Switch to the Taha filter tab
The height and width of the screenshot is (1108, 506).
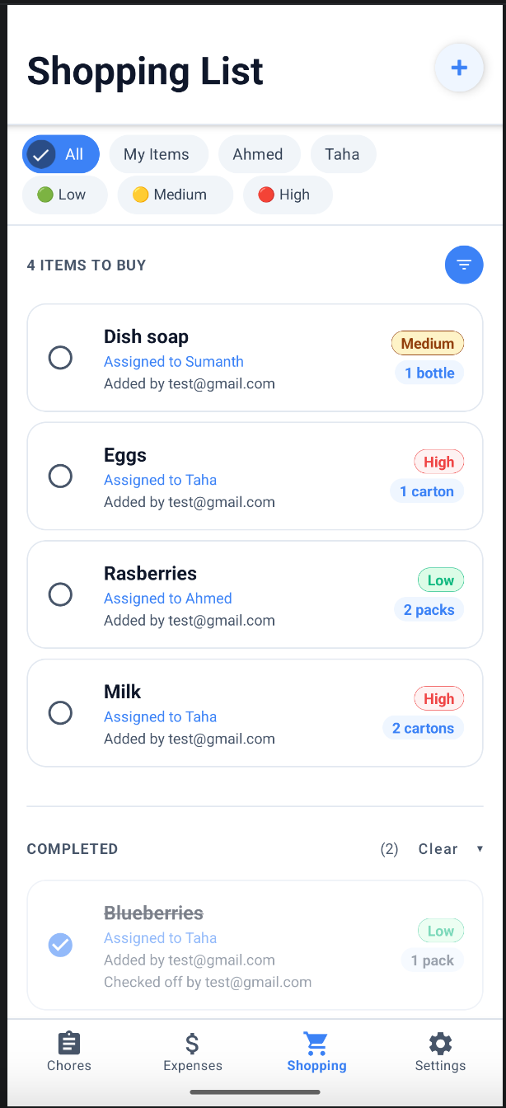click(x=343, y=154)
